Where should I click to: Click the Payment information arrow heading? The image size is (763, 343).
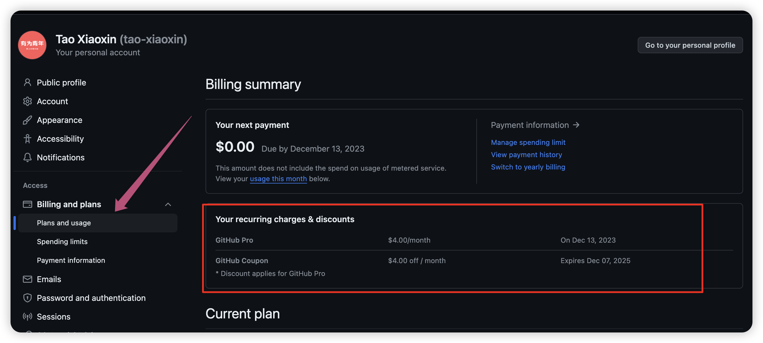(x=535, y=125)
